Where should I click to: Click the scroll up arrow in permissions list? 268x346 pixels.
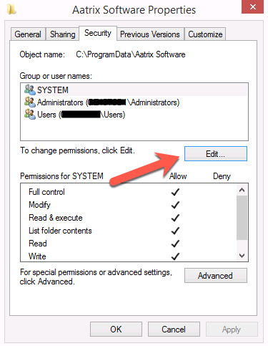242,190
